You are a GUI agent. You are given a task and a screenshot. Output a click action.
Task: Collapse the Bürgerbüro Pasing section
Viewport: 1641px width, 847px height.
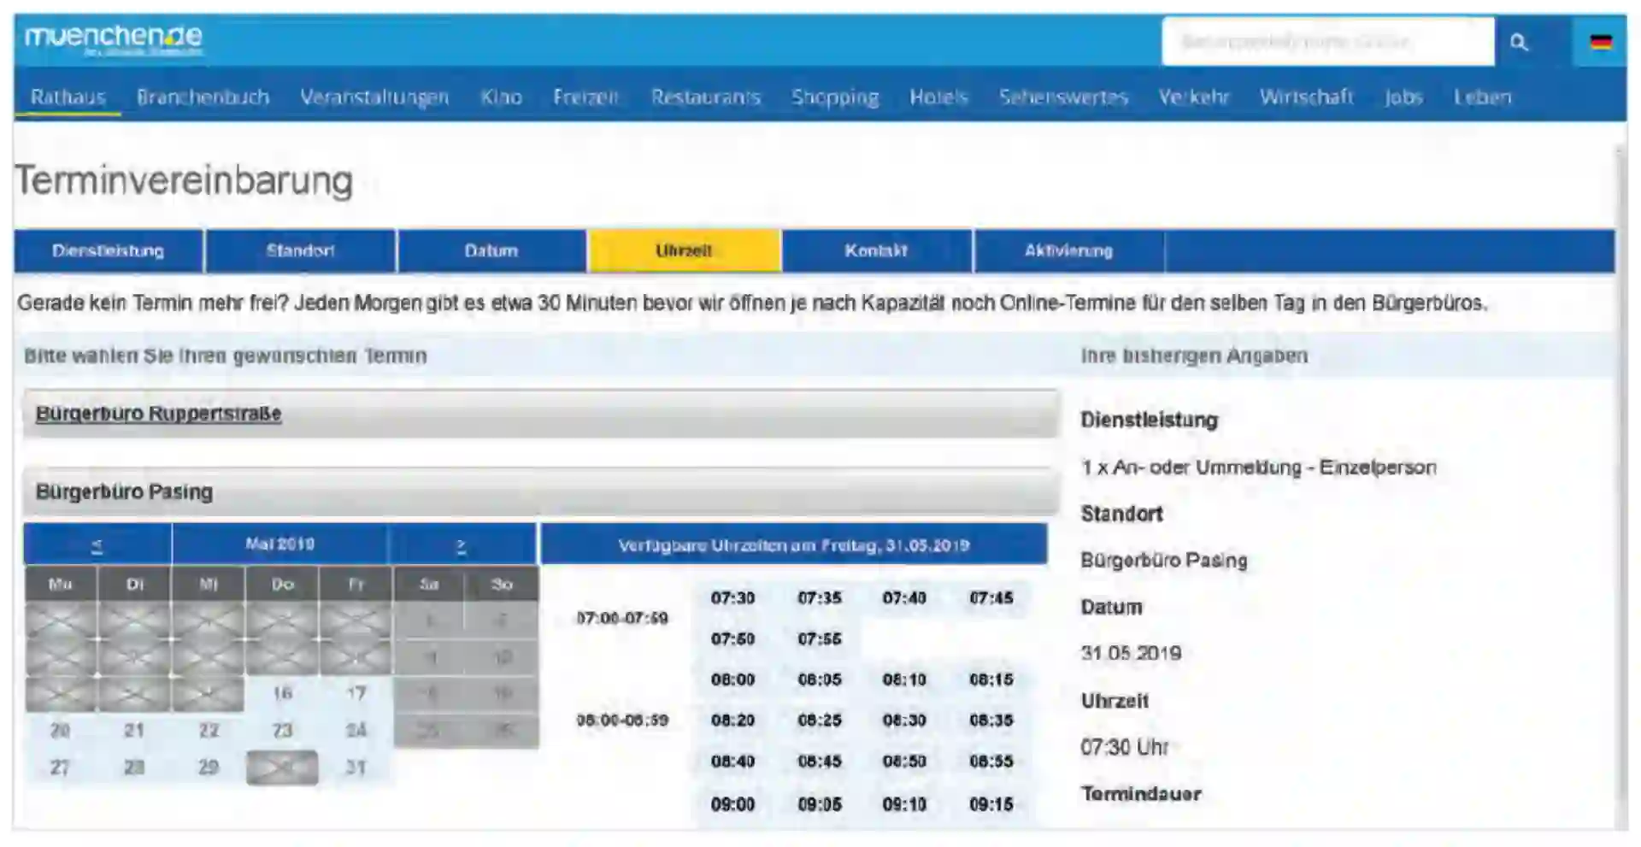(x=124, y=492)
